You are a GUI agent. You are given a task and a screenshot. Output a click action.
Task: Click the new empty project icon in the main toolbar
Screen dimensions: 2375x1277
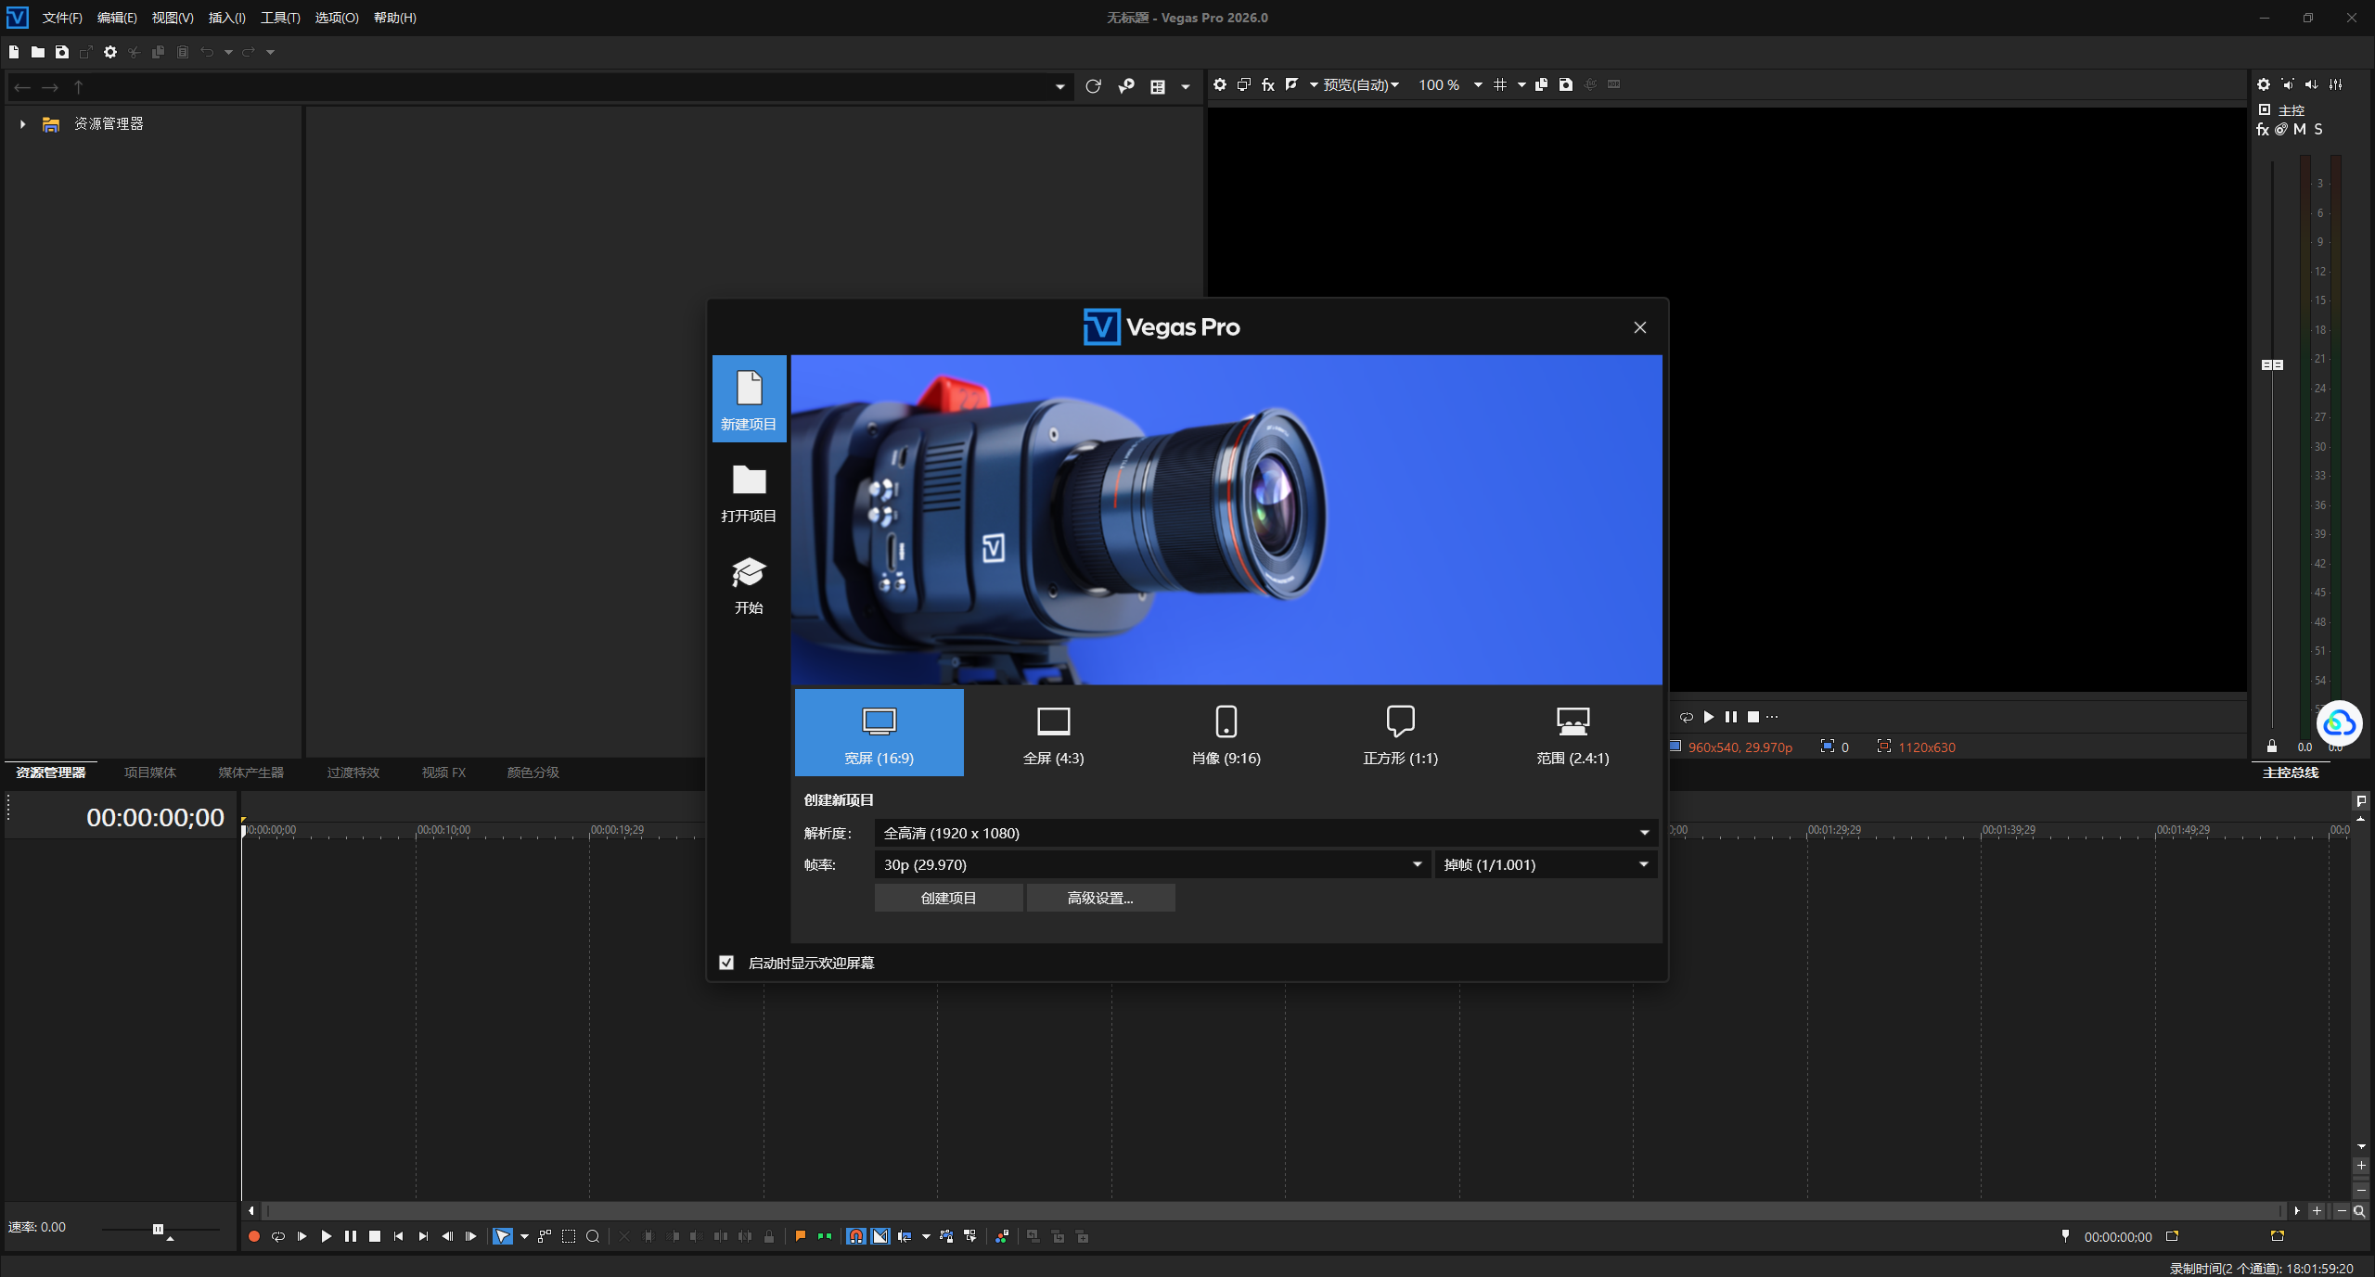click(13, 52)
